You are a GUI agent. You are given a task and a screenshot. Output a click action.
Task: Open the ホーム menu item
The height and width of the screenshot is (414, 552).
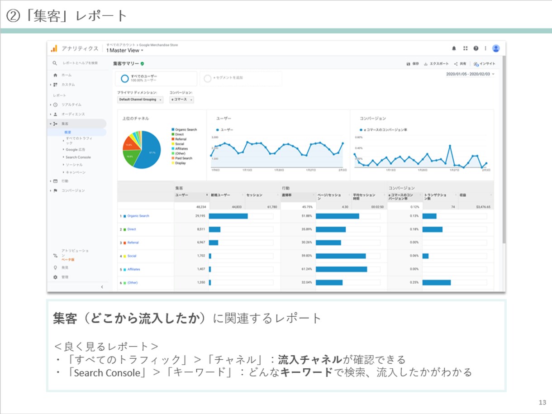pos(67,75)
